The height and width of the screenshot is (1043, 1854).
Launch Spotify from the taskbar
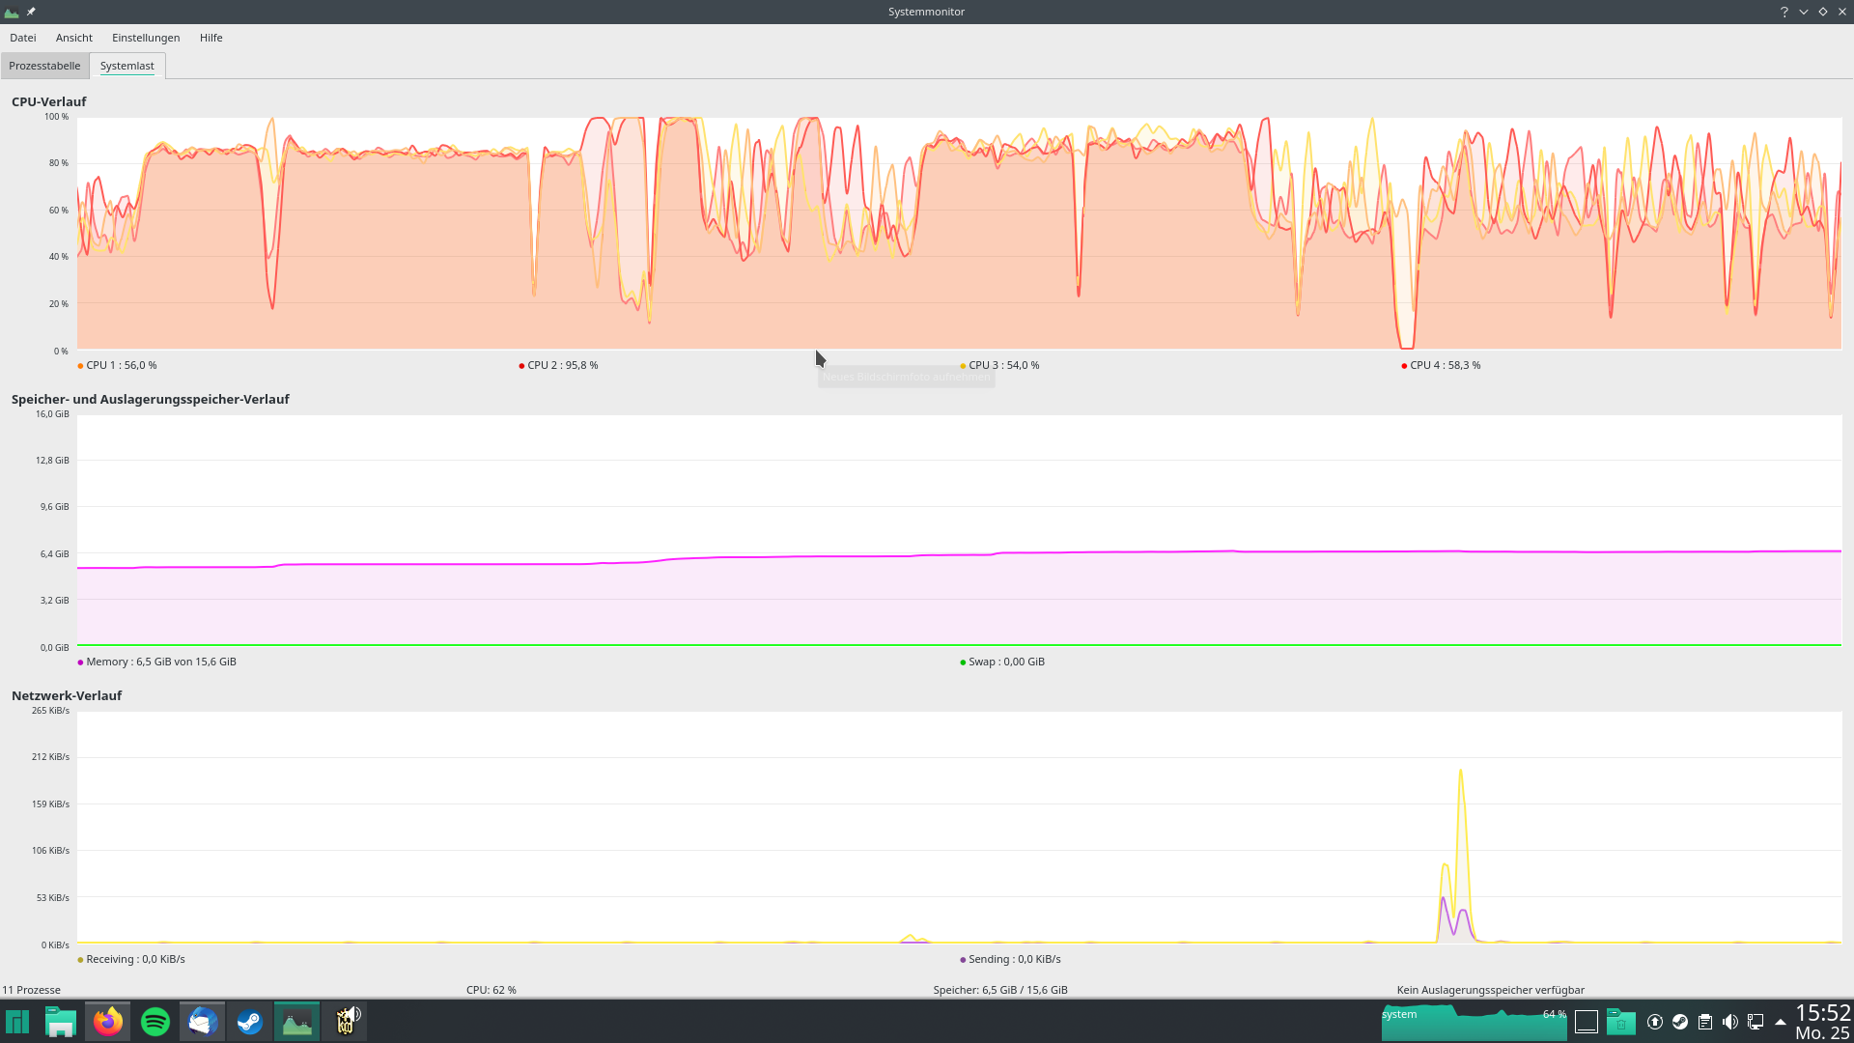tap(155, 1022)
